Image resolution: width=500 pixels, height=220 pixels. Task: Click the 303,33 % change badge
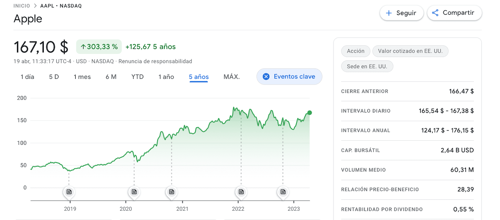coord(99,47)
